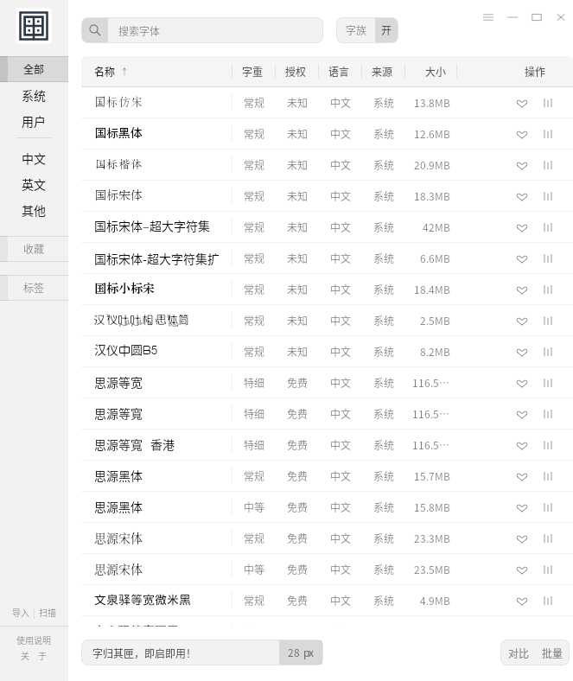Favorite 思源等宽 香港 font
Image resolution: width=573 pixels, height=681 pixels.
click(522, 446)
